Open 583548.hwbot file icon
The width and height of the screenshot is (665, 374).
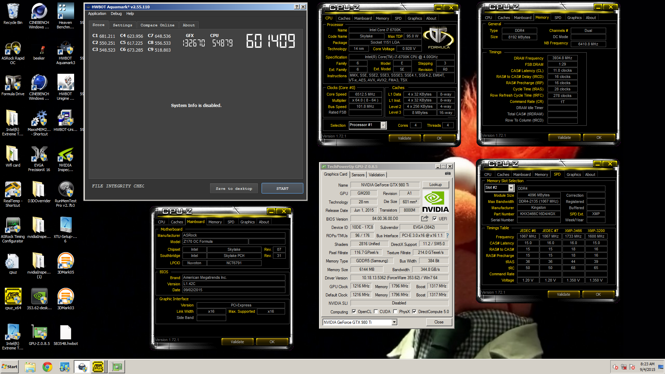[65, 335]
